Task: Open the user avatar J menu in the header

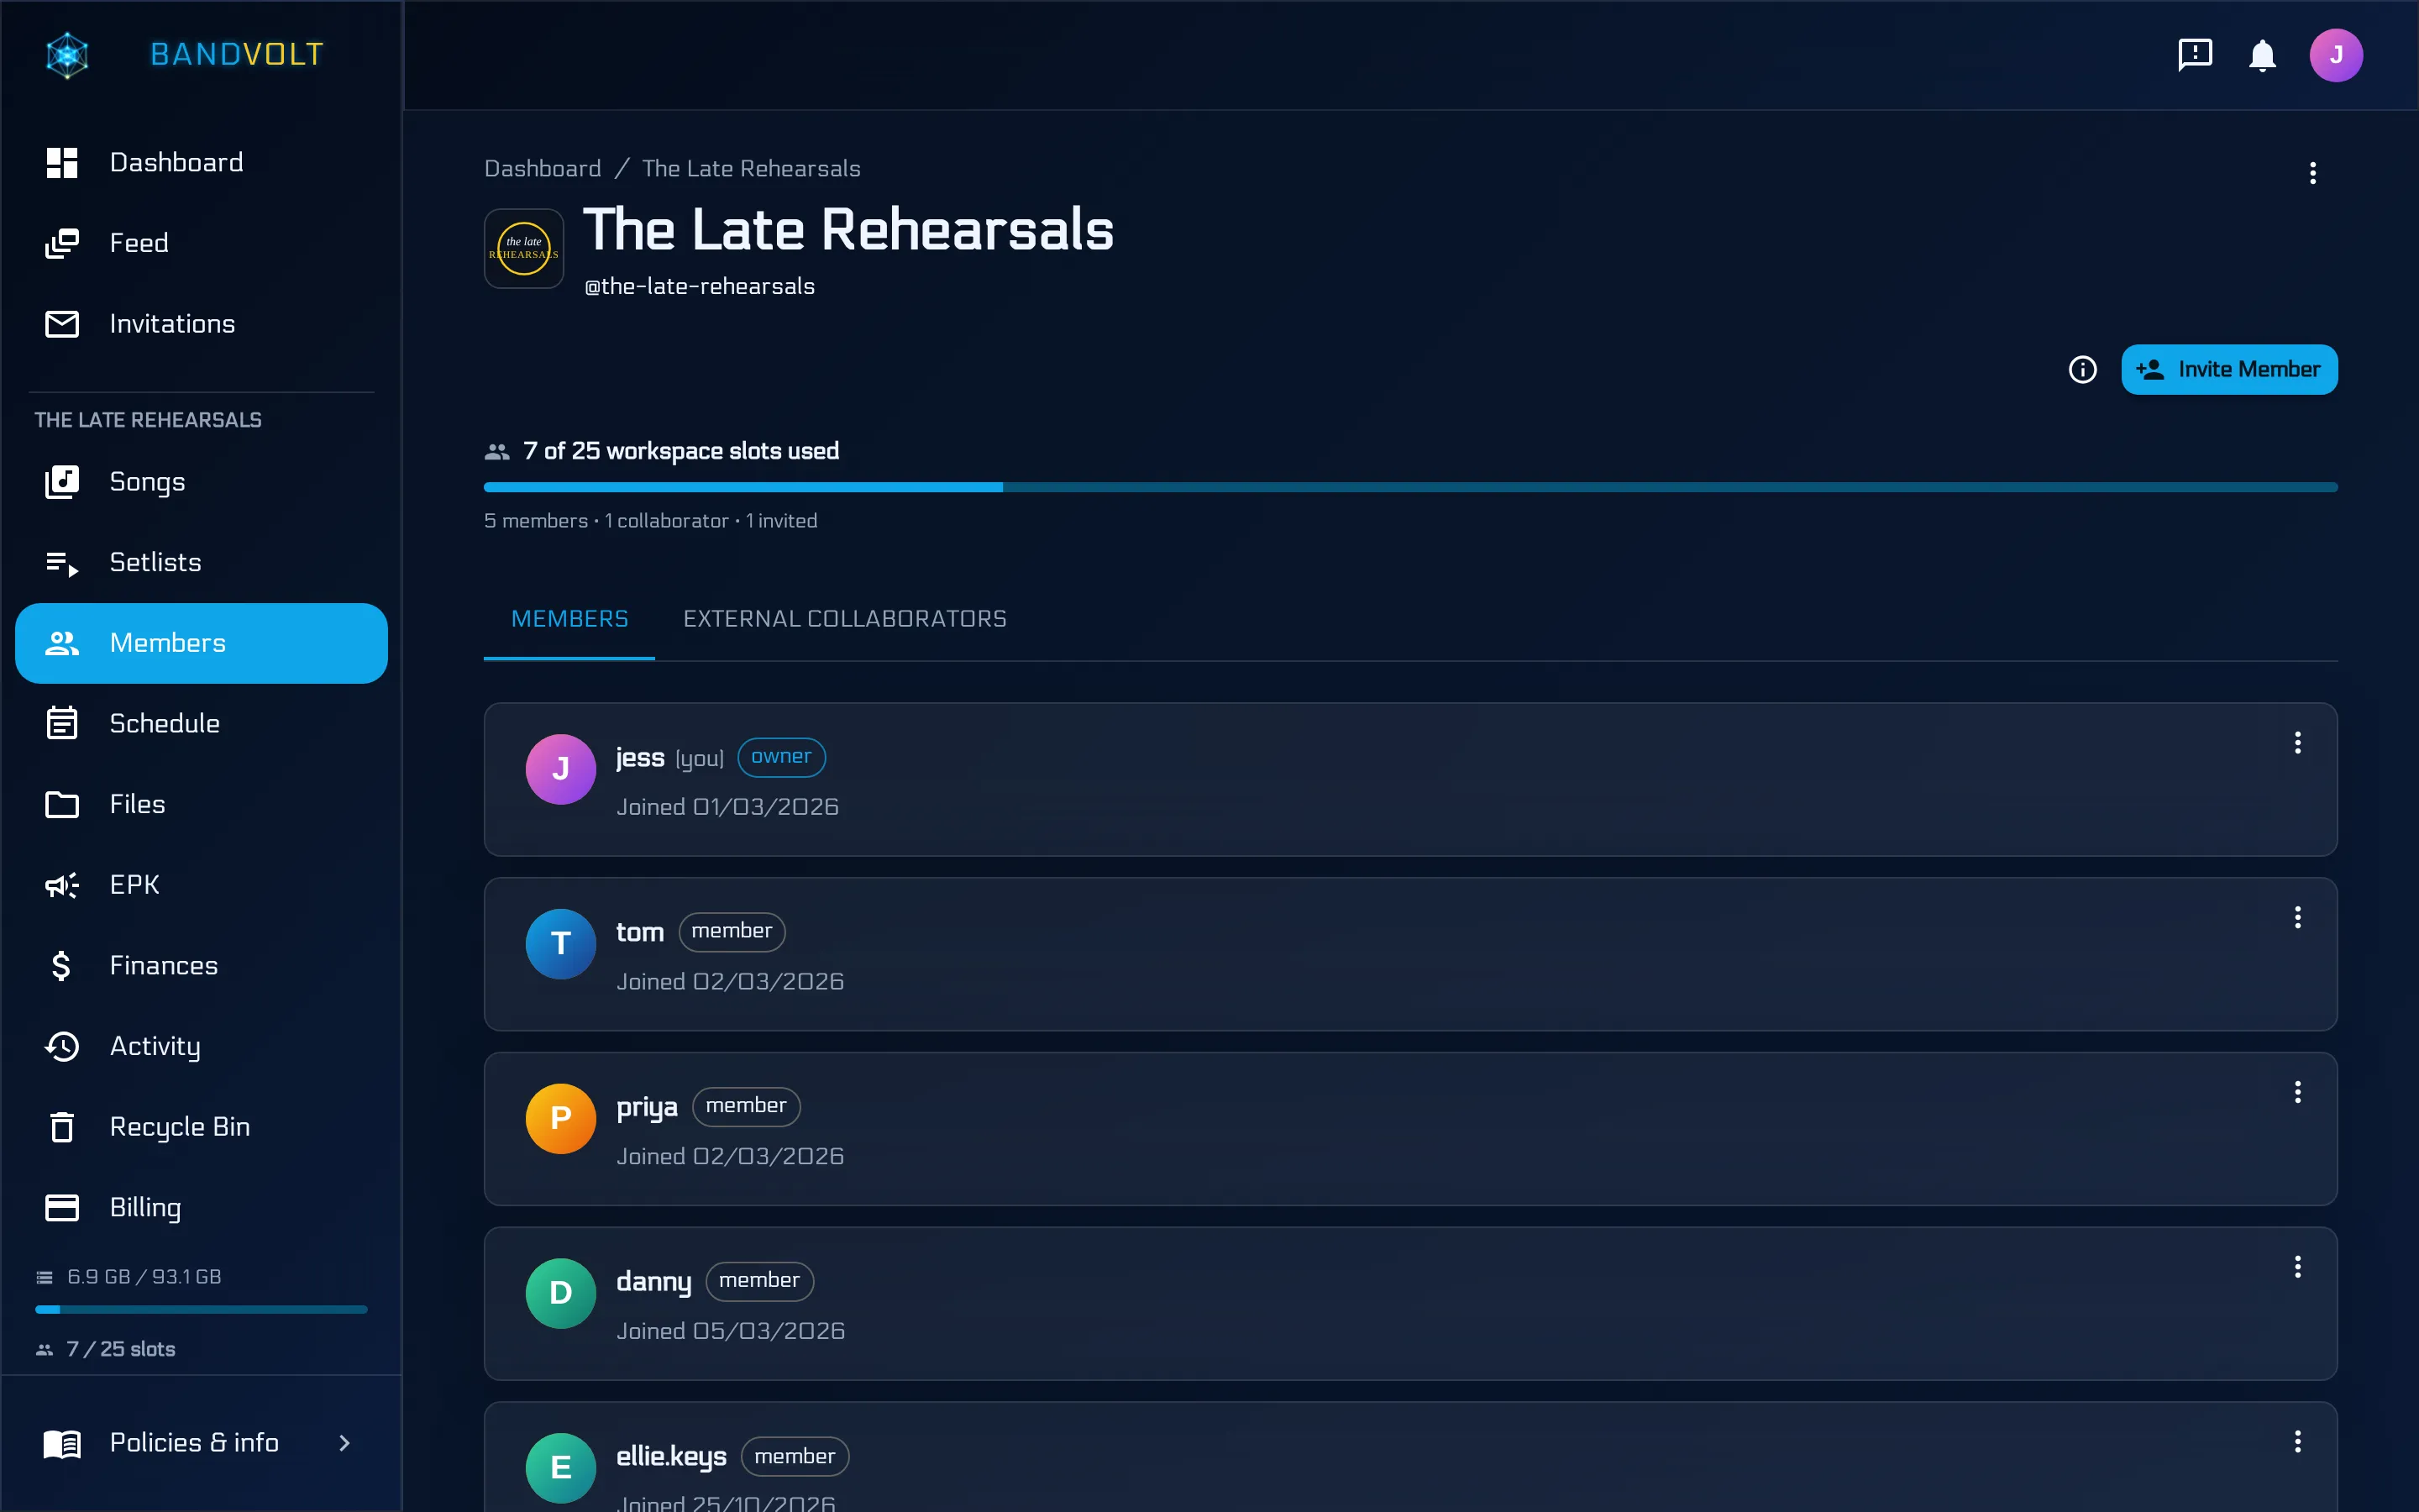Action: [2336, 55]
